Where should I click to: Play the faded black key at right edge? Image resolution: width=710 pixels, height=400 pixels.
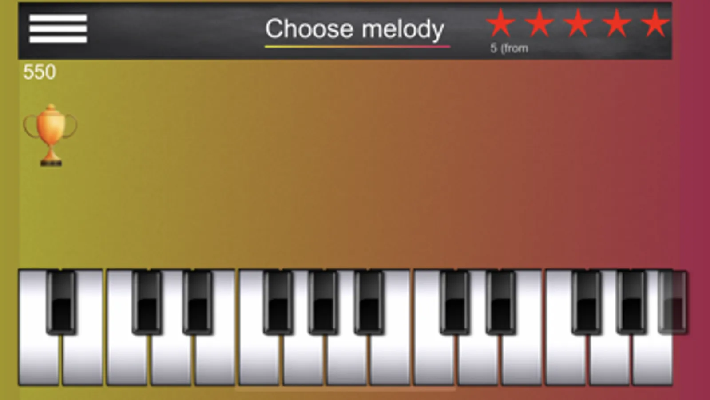click(673, 302)
